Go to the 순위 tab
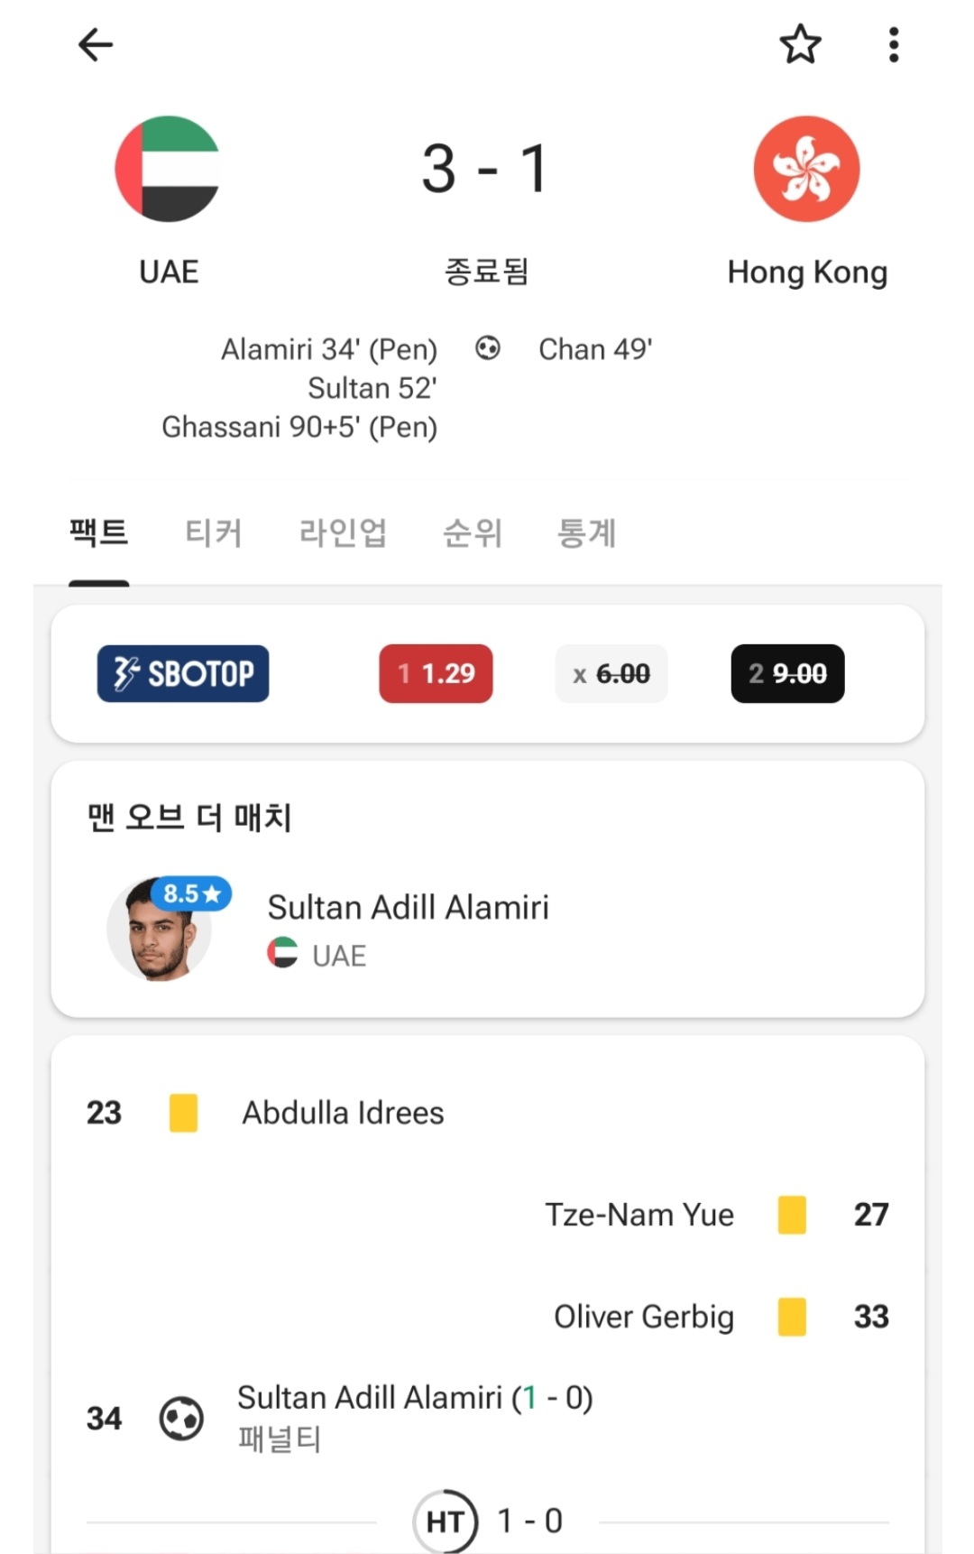Viewport: 974px width, 1554px height. pyautogui.click(x=473, y=532)
